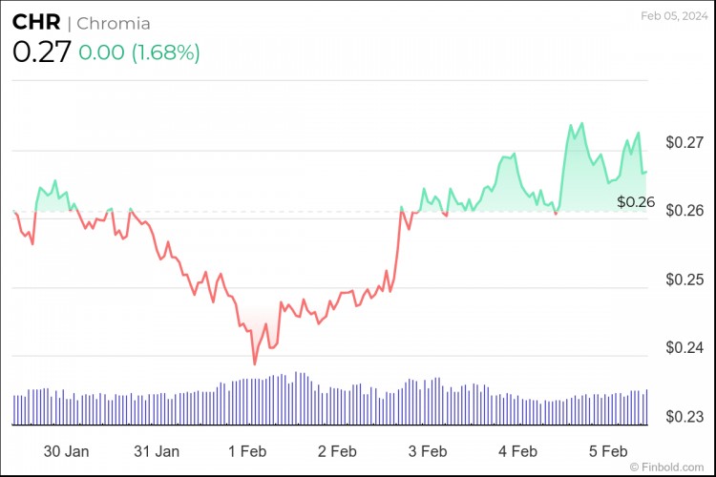Click the 1 Feb axis label
The width and height of the screenshot is (716, 477).
tap(247, 451)
